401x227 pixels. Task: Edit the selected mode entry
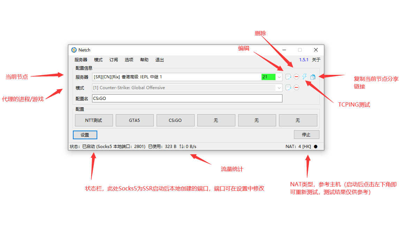288,88
